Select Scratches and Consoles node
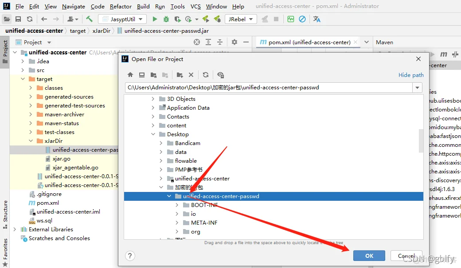The image size is (461, 268). (x=59, y=238)
